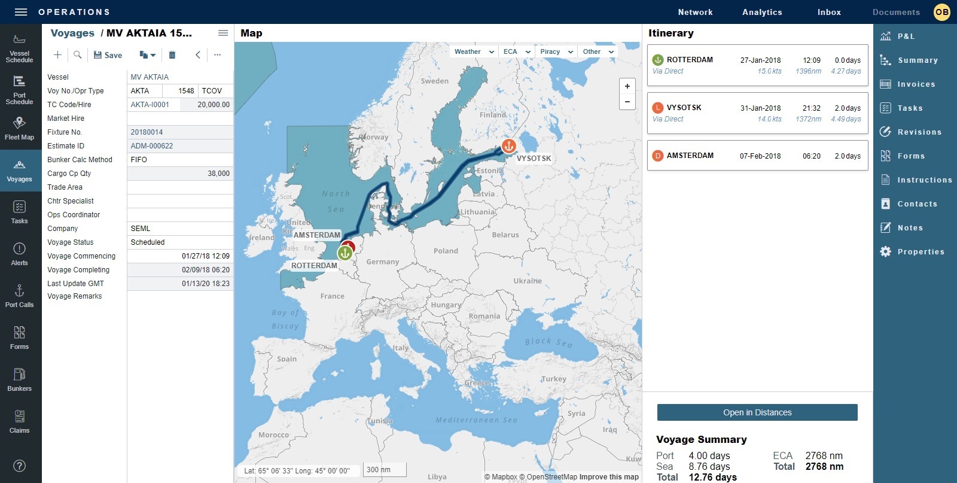
Task: Open the Analytics menu
Action: (762, 12)
